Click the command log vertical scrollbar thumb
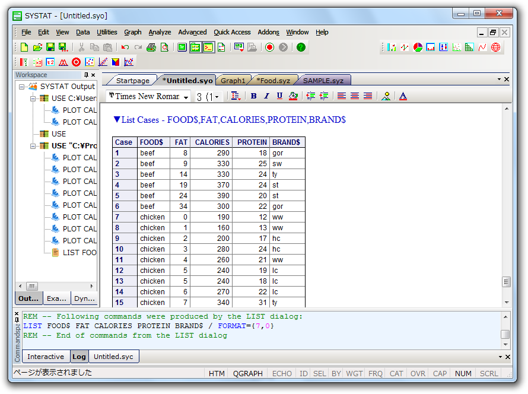Viewport: 528px width, 394px height. click(505, 334)
